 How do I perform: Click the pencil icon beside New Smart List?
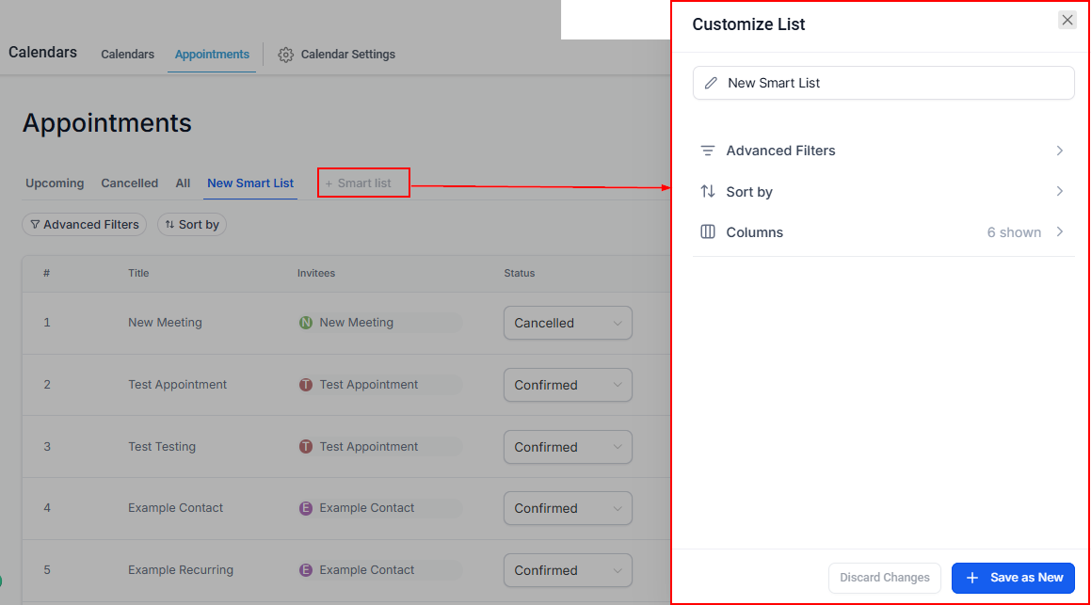tap(712, 83)
